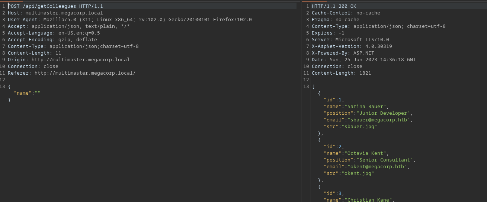Image resolution: width=487 pixels, height=202 pixels.
Task: Click the response Content-Length value 1821
Action: coord(365,73)
